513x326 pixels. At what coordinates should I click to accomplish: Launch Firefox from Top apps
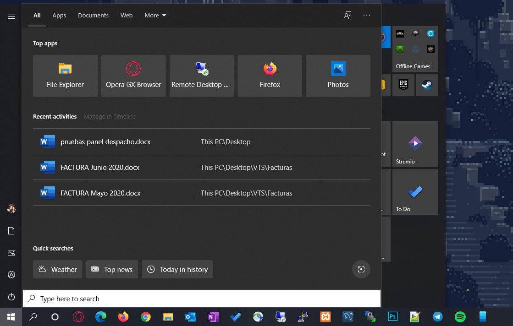pos(270,76)
